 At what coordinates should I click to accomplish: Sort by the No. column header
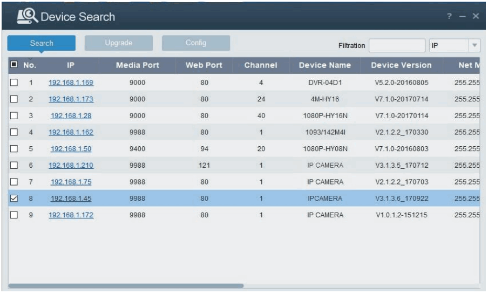coord(30,65)
